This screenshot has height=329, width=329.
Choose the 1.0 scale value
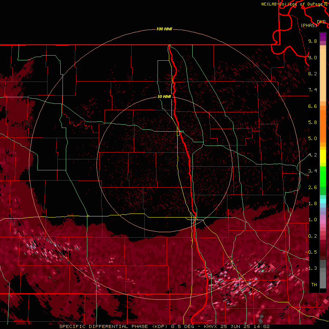coord(313,220)
